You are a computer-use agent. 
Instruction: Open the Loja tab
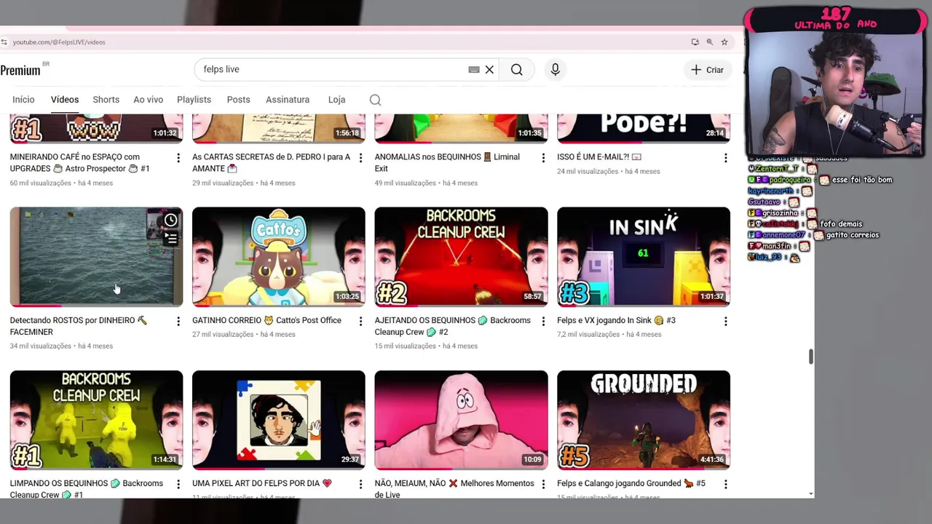[x=336, y=100]
